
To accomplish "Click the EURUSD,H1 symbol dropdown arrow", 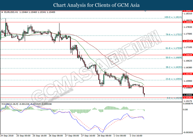I will pos(2,12).
